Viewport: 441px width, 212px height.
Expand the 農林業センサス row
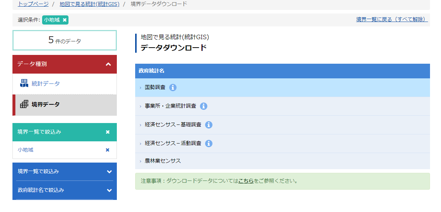click(163, 161)
